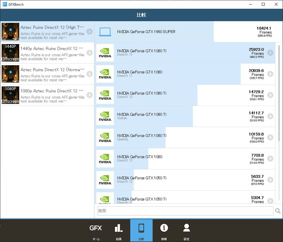This screenshot has height=242, width=283.
Task: Click NVIDIA logo of GTX 1080 Ti OpenGL
Action: point(105,137)
